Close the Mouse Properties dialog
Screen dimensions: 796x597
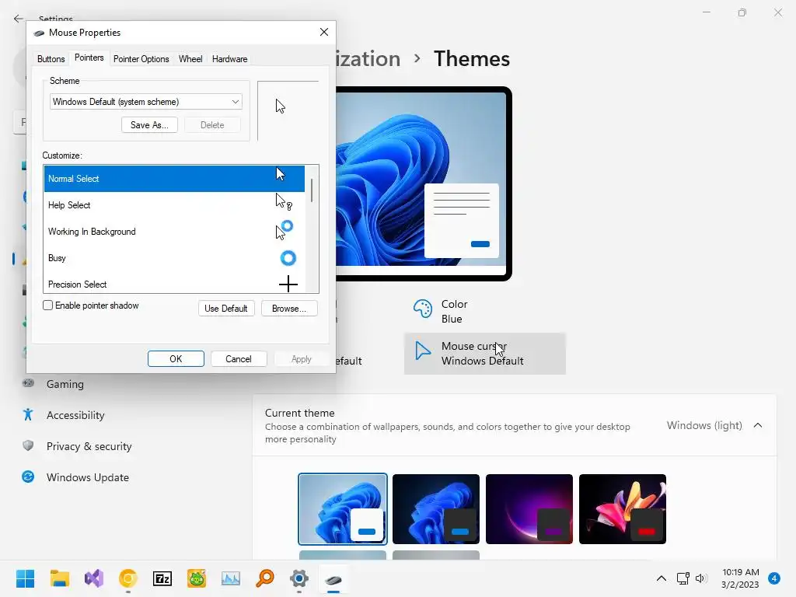(x=324, y=32)
